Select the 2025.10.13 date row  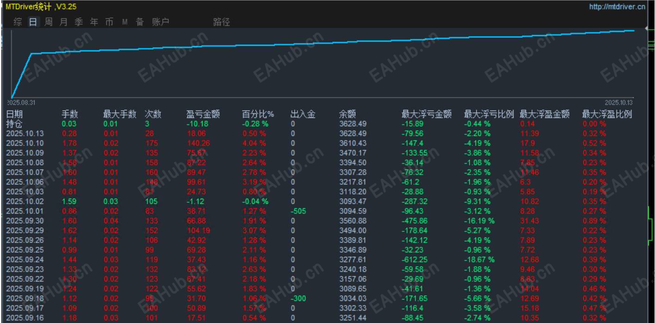24,134
